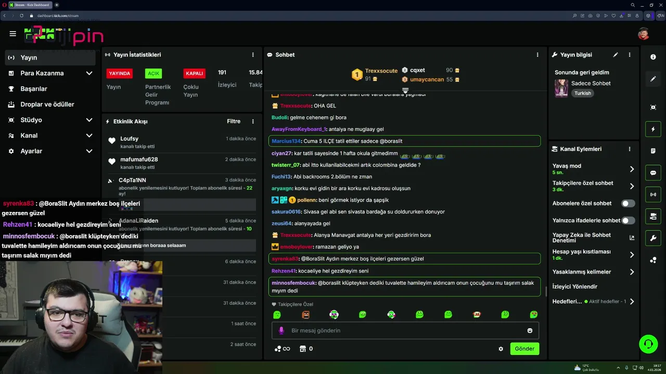Click the screen capture icon in right sidebar
The height and width of the screenshot is (374, 666).
click(653, 107)
